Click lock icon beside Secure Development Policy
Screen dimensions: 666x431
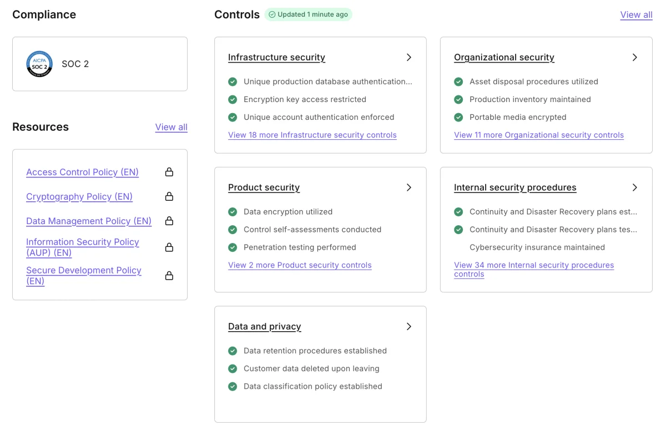169,275
